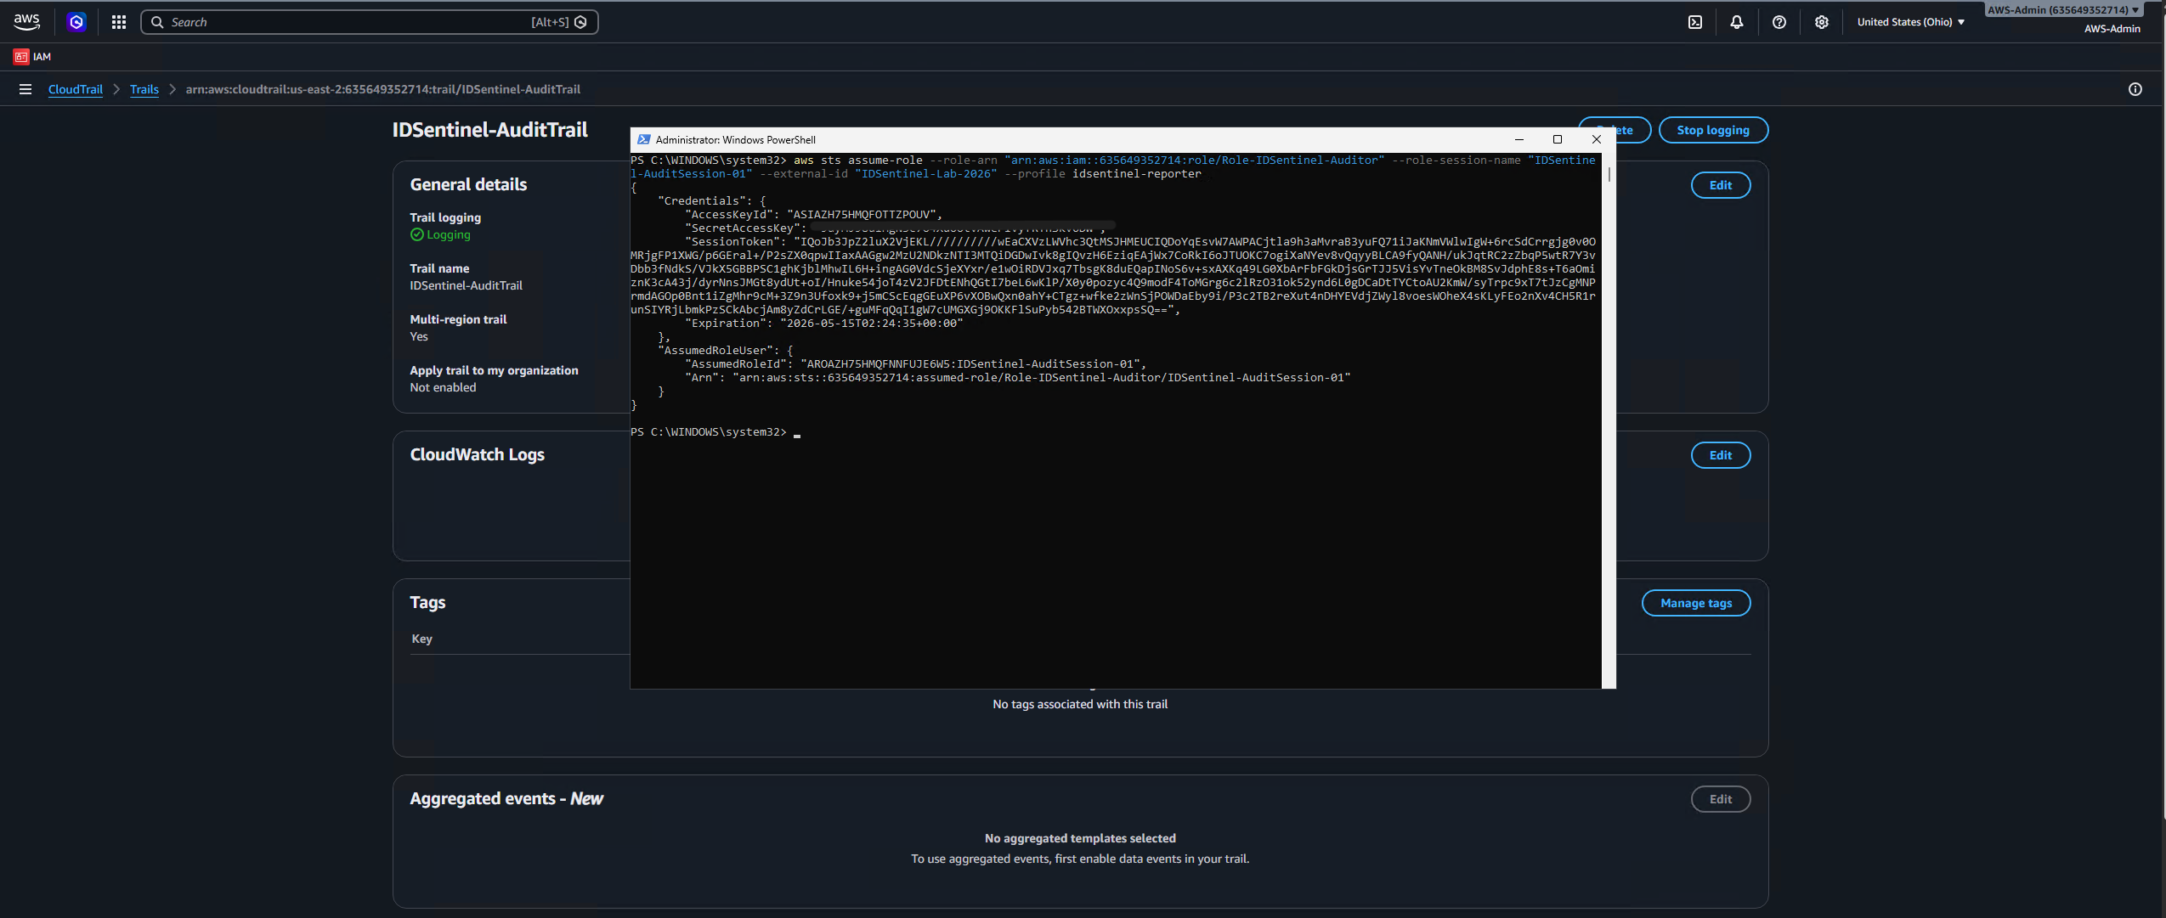Expand the United States (Ohio) region selector
Screen dimensions: 2166x918
point(1911,22)
